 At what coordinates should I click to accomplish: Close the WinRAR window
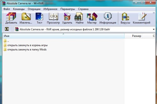pos(150,2)
